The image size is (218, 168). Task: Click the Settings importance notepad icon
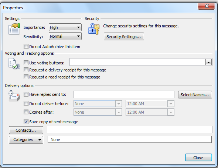click(14, 29)
